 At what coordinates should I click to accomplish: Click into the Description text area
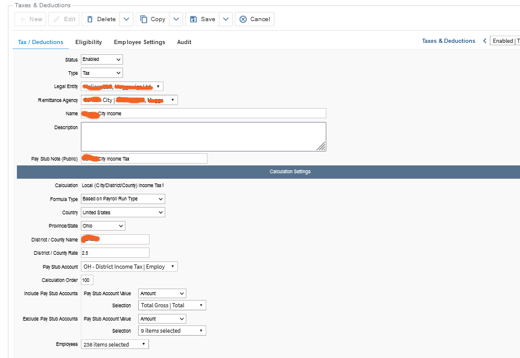coord(203,136)
